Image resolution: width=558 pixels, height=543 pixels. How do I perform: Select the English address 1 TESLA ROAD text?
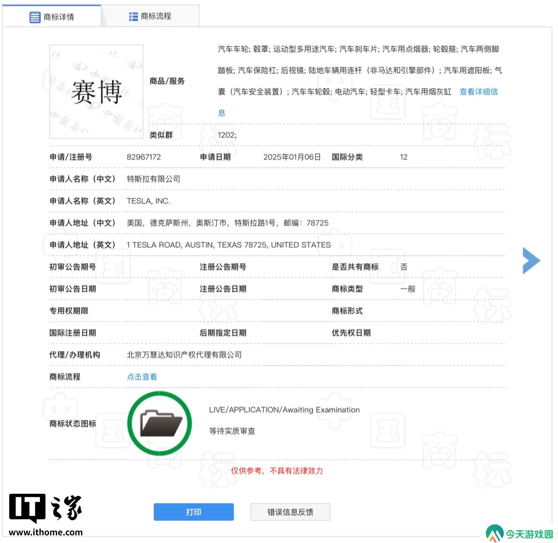click(229, 245)
